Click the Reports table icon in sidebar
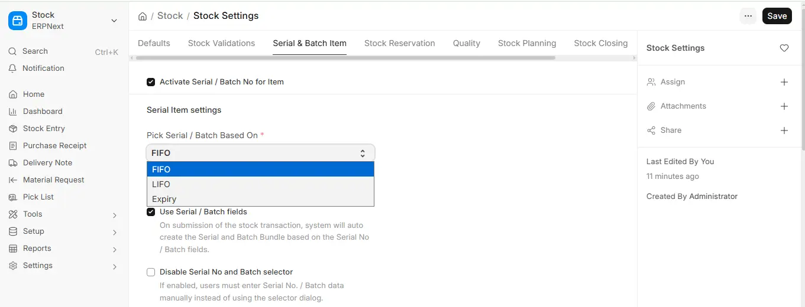 coord(13,249)
